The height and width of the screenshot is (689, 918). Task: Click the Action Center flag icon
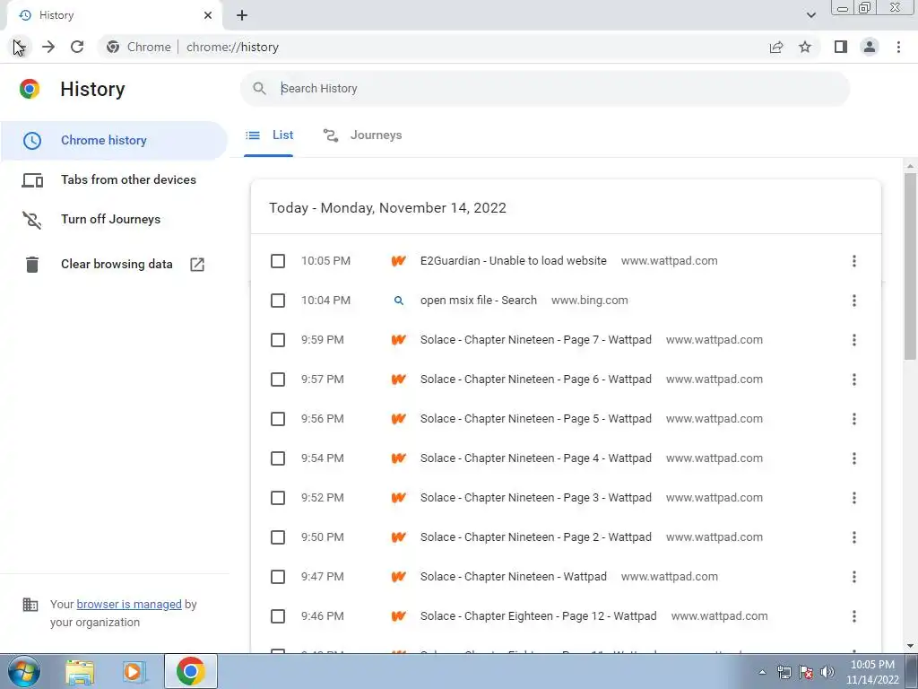pyautogui.click(x=806, y=672)
